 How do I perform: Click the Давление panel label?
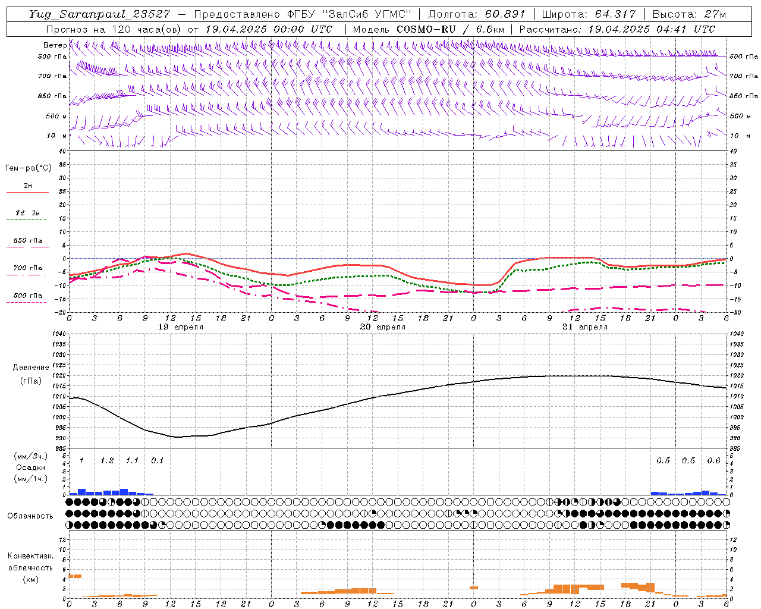[31, 368]
